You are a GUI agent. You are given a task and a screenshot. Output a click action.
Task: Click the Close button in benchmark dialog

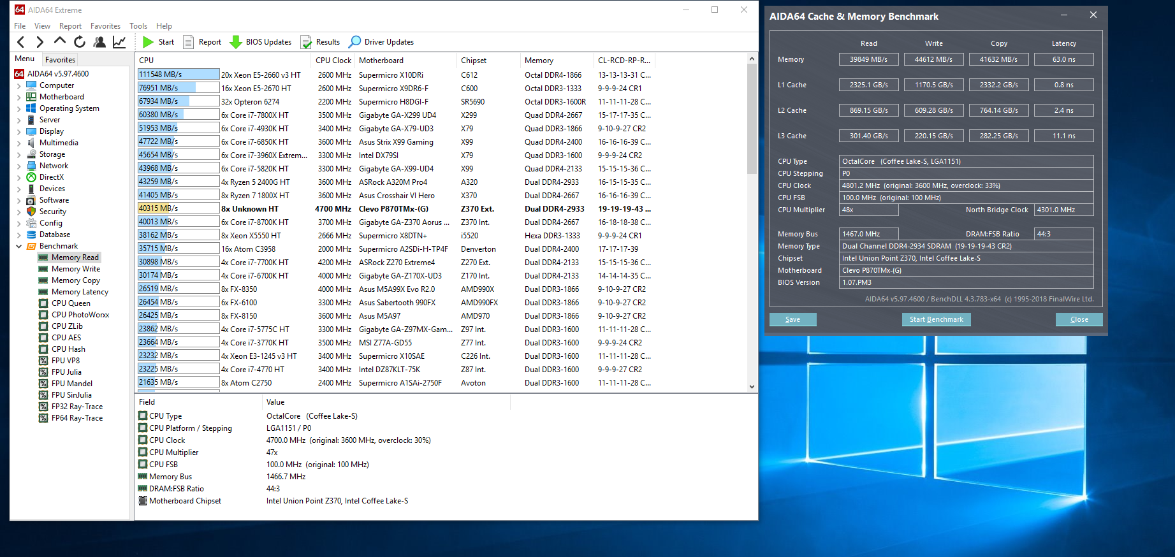coord(1079,319)
